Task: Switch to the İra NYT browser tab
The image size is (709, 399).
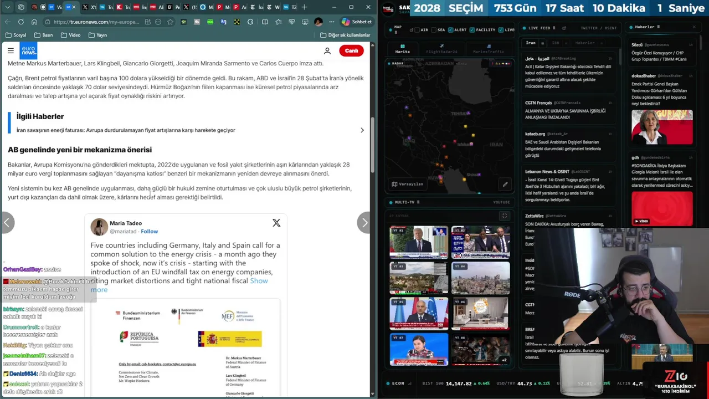Action: coord(256,7)
